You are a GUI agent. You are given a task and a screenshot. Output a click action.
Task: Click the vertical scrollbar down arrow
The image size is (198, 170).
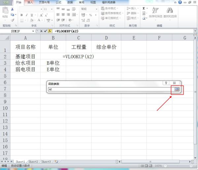[195, 158]
